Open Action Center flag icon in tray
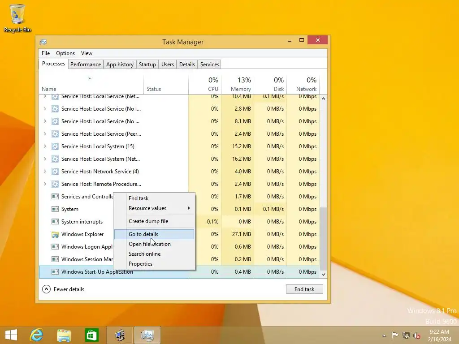Image resolution: width=459 pixels, height=344 pixels. (x=395, y=335)
